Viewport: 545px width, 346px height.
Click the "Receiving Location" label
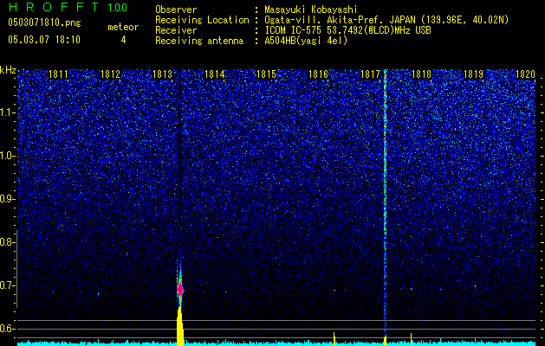tap(202, 20)
